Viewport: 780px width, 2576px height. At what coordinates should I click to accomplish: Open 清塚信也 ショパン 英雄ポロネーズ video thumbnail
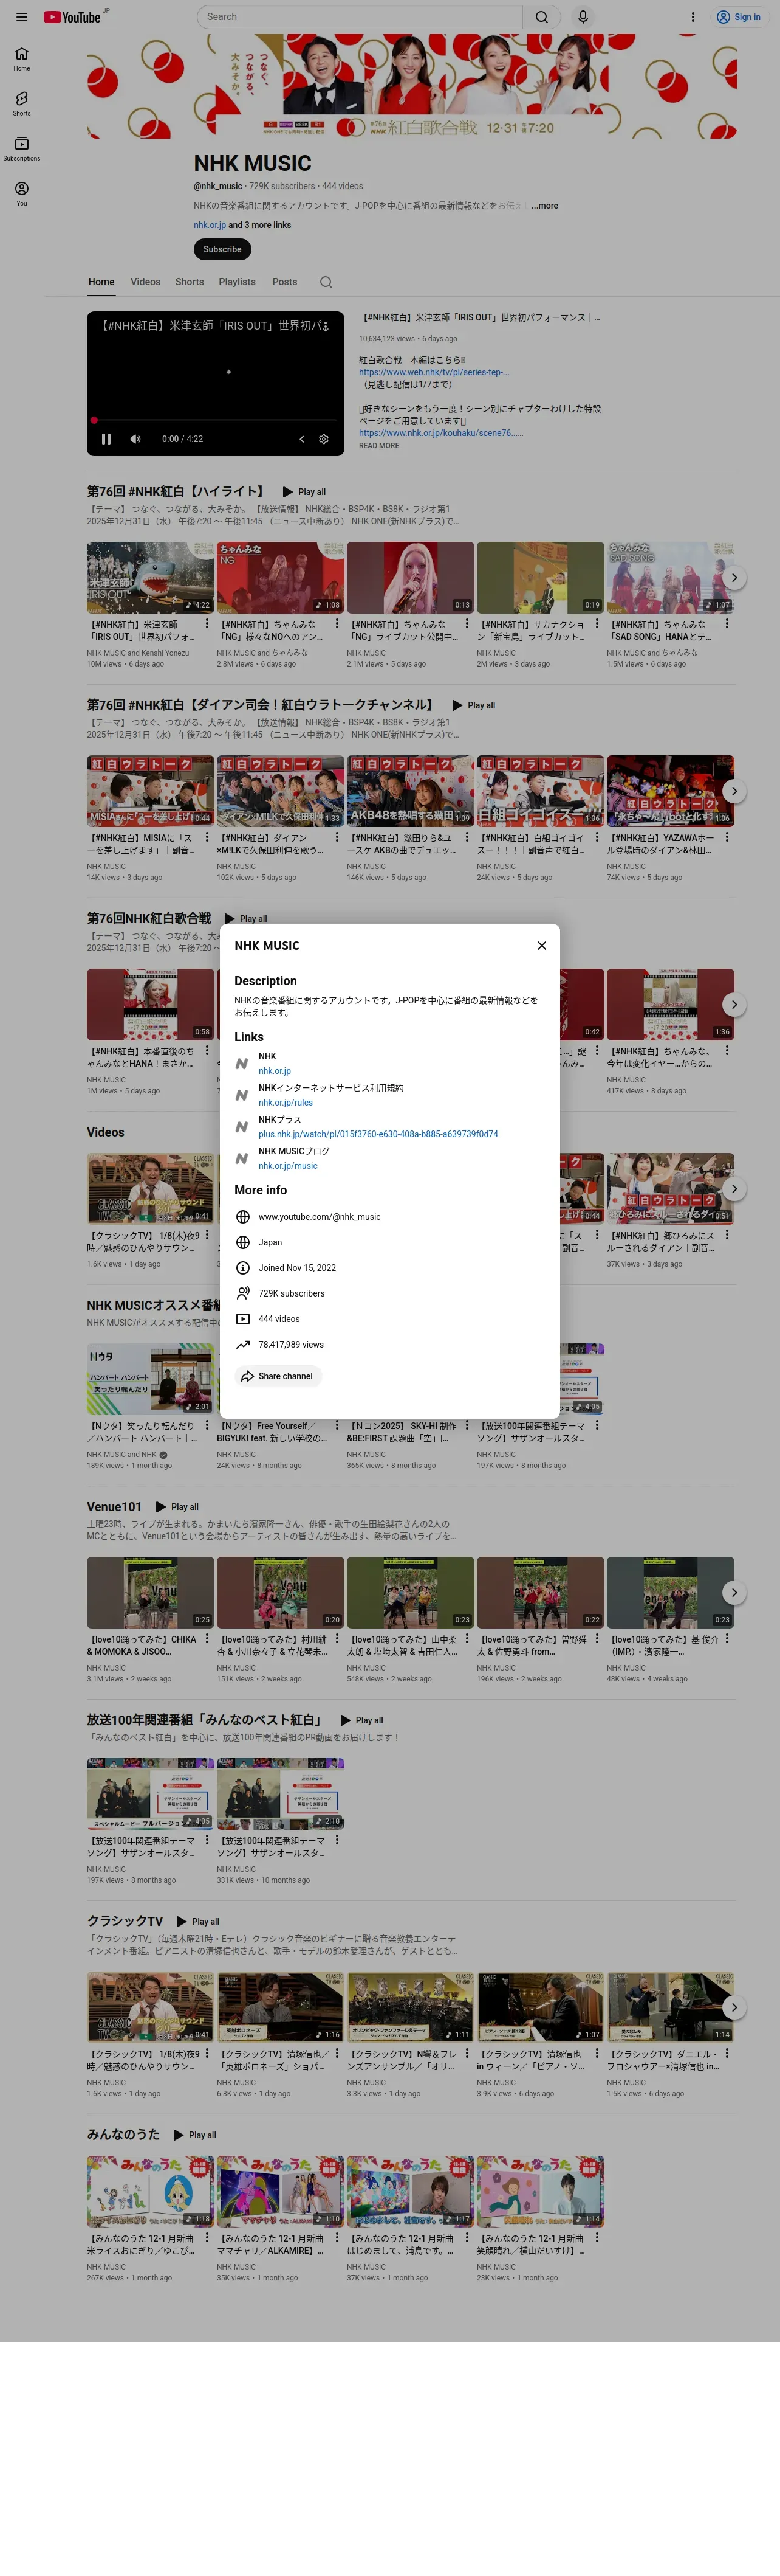(281, 2007)
